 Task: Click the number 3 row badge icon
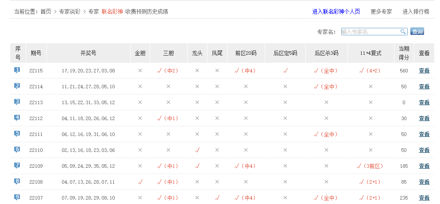coord(17,102)
